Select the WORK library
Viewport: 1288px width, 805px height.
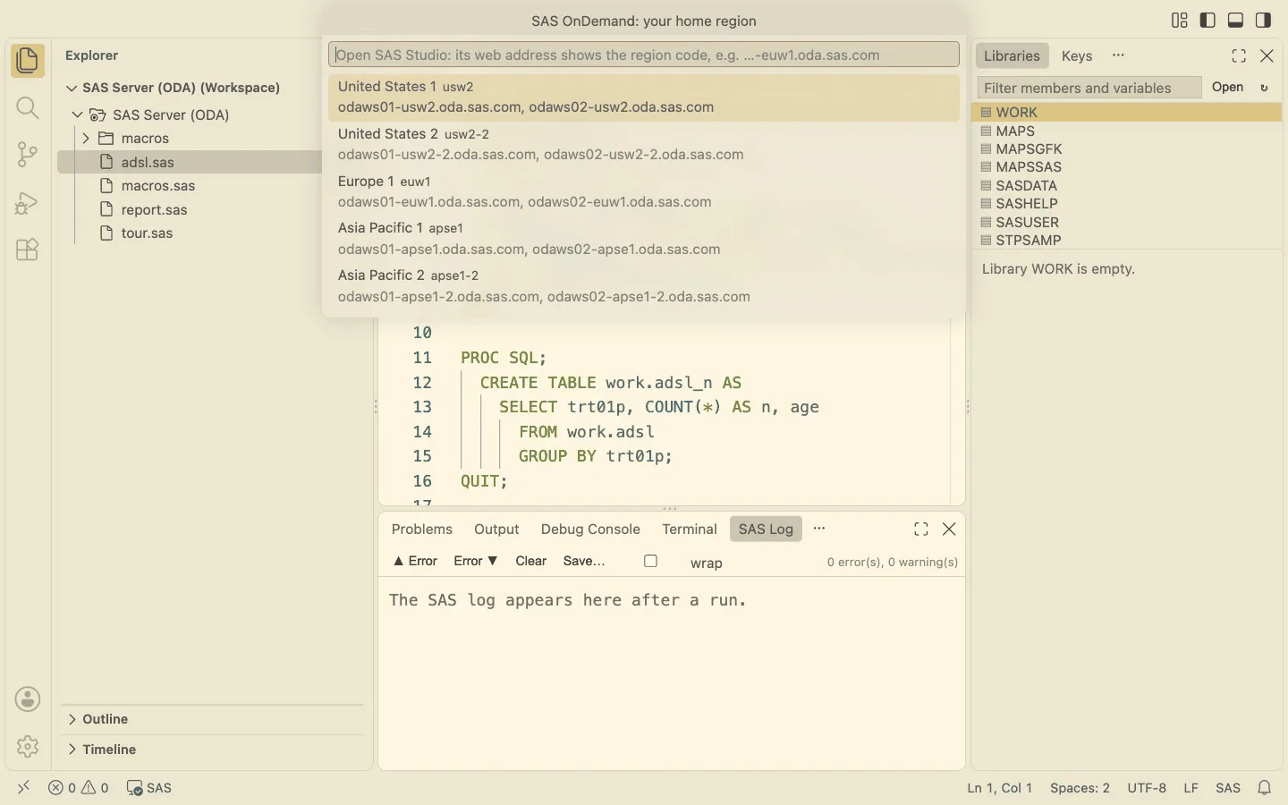pos(1127,113)
